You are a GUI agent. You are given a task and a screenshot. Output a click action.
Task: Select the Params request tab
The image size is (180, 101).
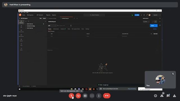click(x=49, y=29)
